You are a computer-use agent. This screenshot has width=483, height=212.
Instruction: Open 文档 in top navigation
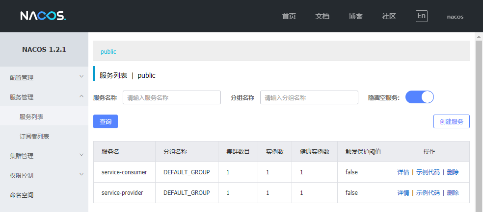coord(322,16)
